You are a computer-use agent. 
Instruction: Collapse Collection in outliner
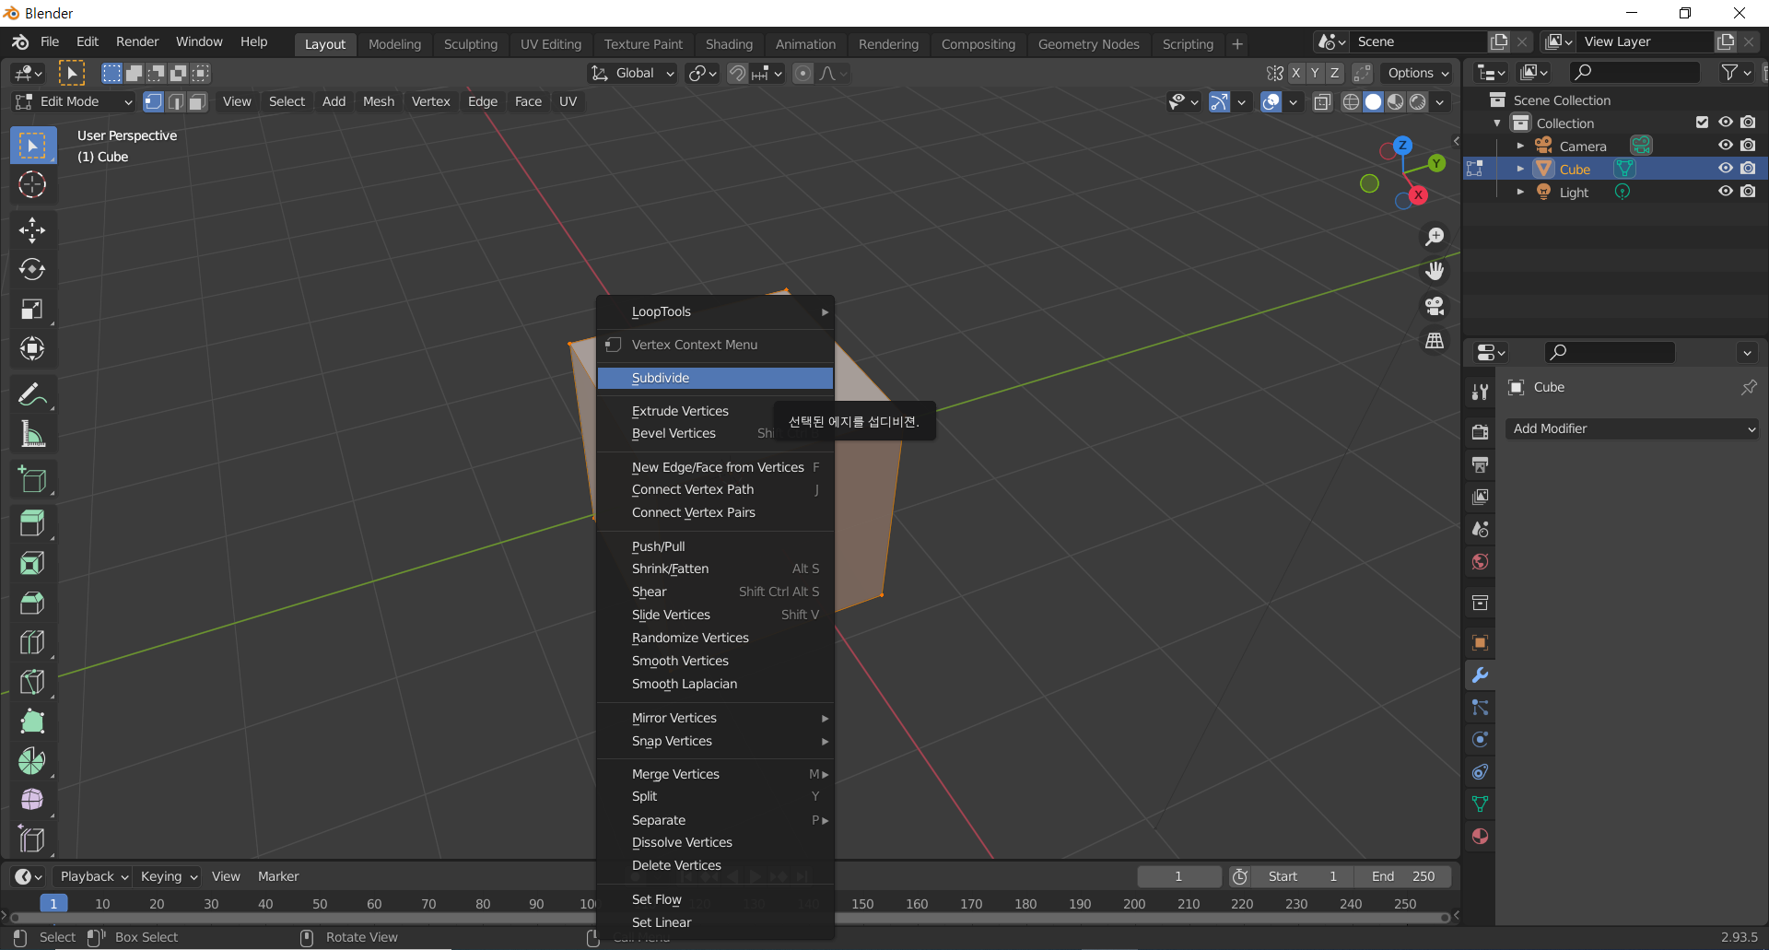(x=1497, y=123)
